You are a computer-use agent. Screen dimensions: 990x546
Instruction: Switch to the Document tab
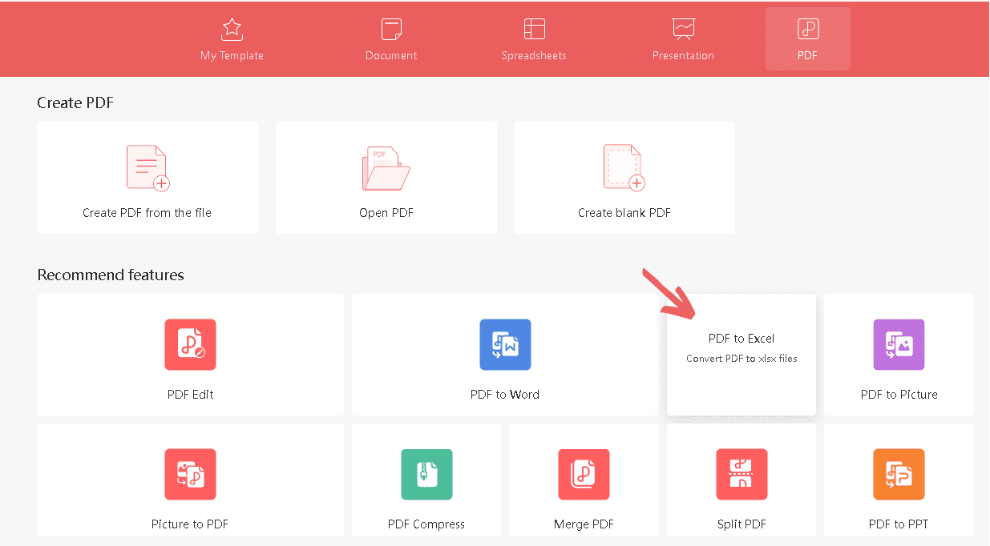click(391, 40)
